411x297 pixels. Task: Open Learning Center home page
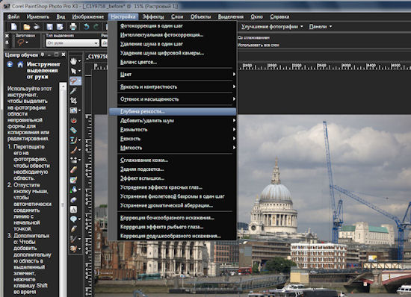(20, 64)
